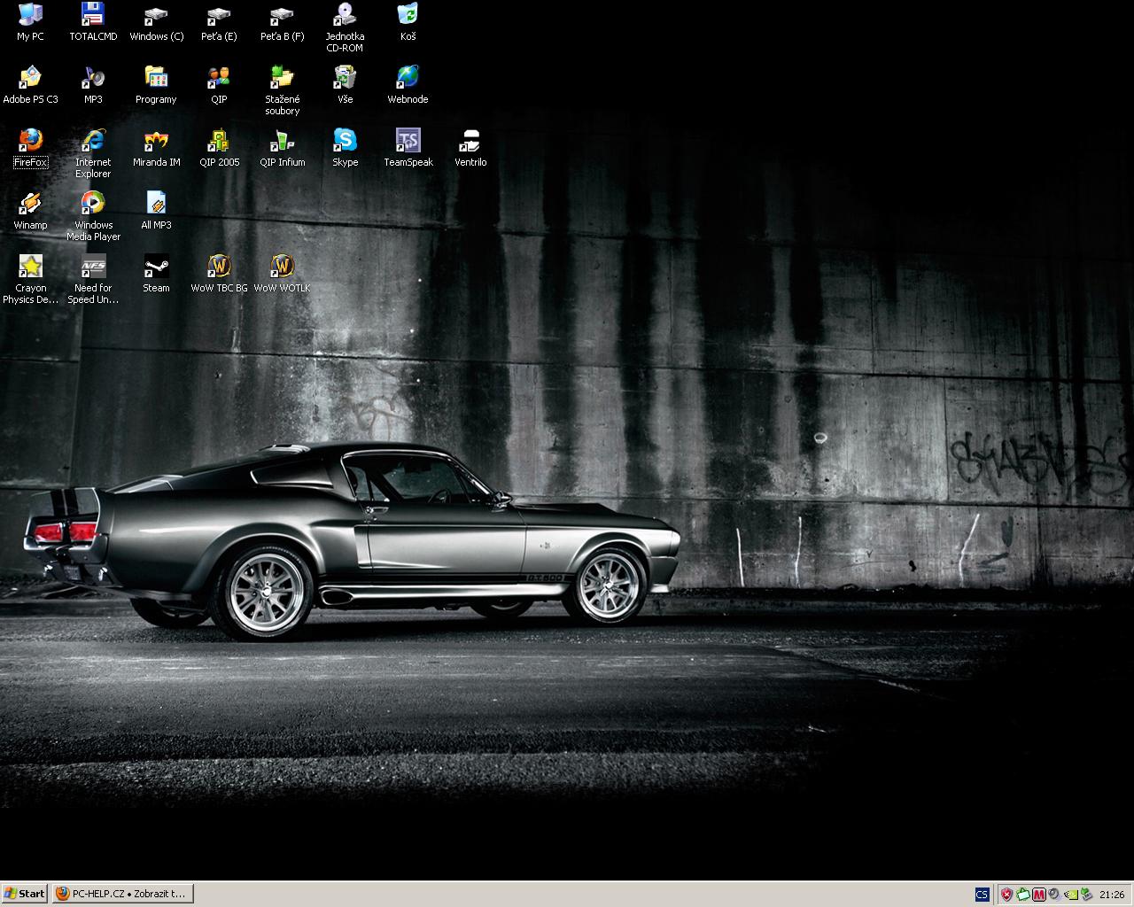Select the Windows (C) drive icon
The image size is (1134, 907).
click(x=156, y=16)
